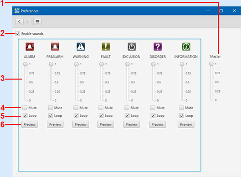Click the FAULT volume slider knob
The height and width of the screenshot is (177, 241).
tap(101, 64)
